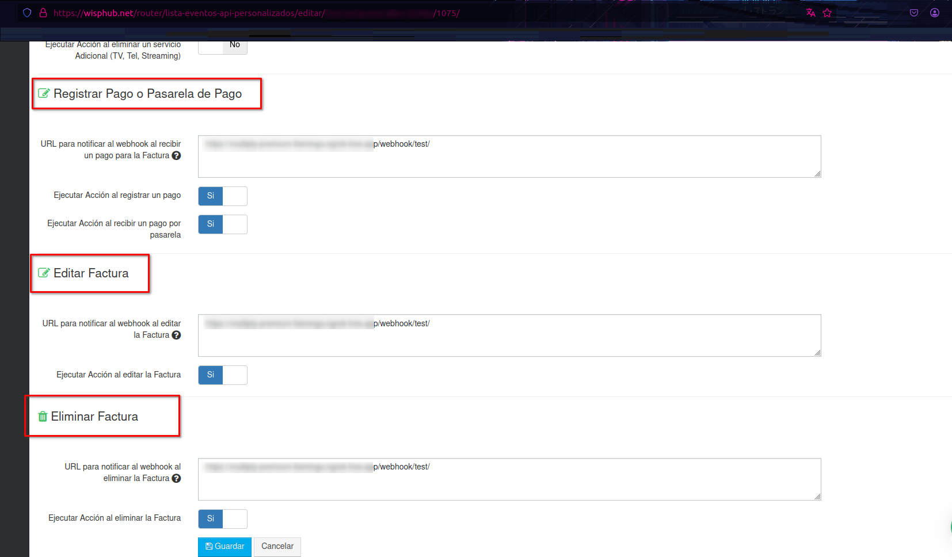Click the padlock site security icon
The image size is (952, 557).
tap(43, 13)
